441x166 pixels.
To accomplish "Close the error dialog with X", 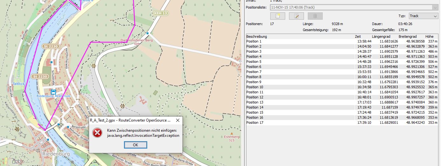I will [177, 121].
